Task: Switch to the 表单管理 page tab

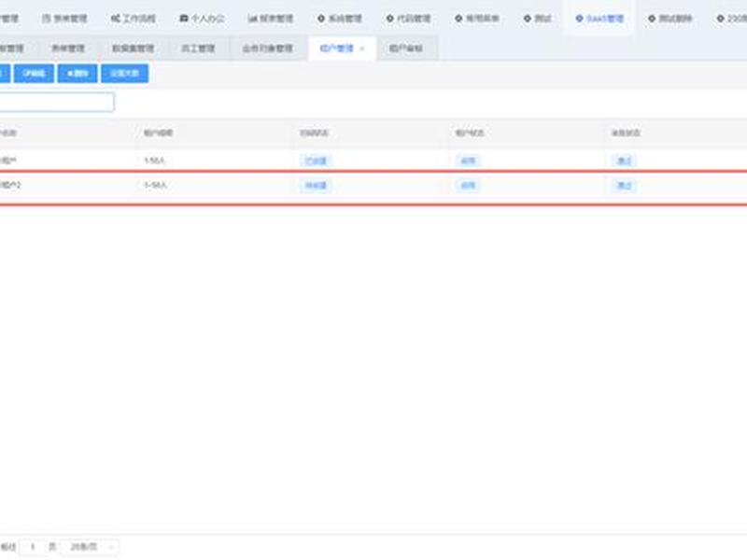Action: [x=67, y=49]
